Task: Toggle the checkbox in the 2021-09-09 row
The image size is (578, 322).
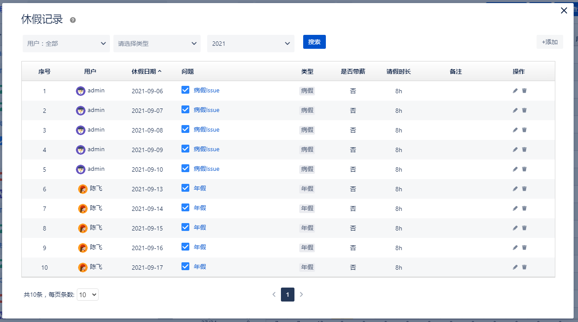Action: coord(185,149)
